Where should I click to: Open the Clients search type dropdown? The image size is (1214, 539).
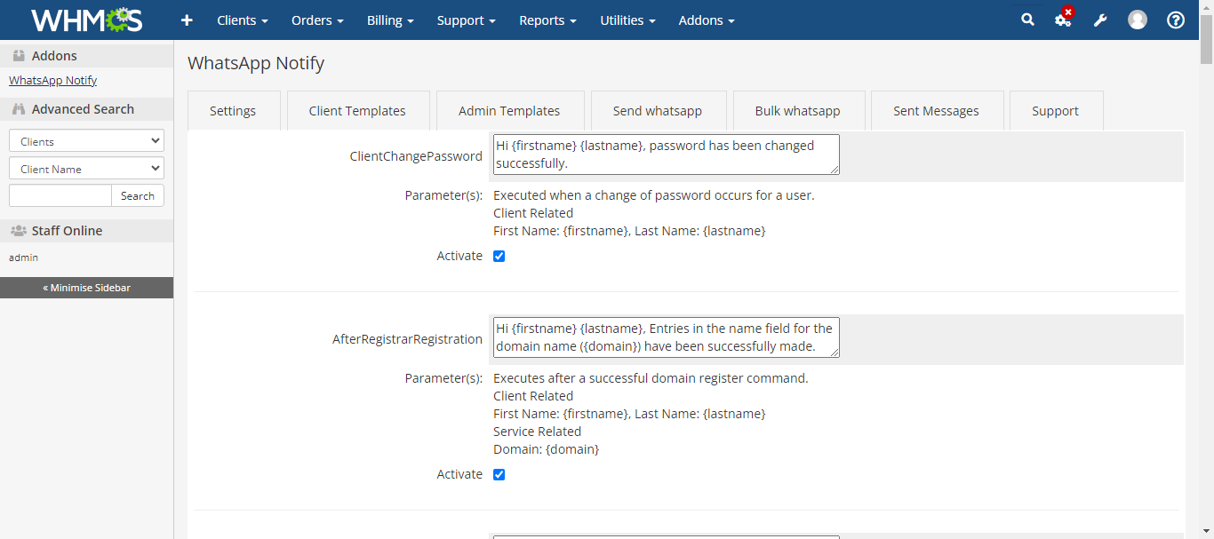tap(86, 141)
